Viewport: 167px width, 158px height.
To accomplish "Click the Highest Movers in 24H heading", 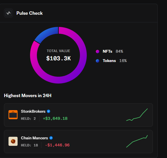I will tap(28, 95).
